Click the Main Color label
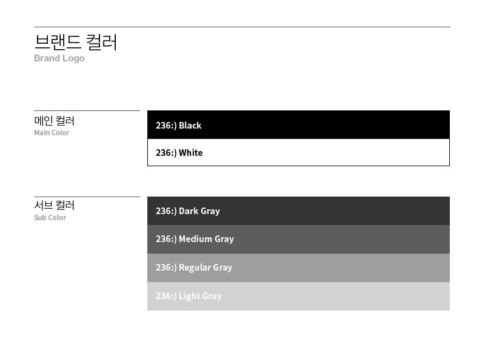The height and width of the screenshot is (364, 485). pyautogui.click(x=52, y=133)
